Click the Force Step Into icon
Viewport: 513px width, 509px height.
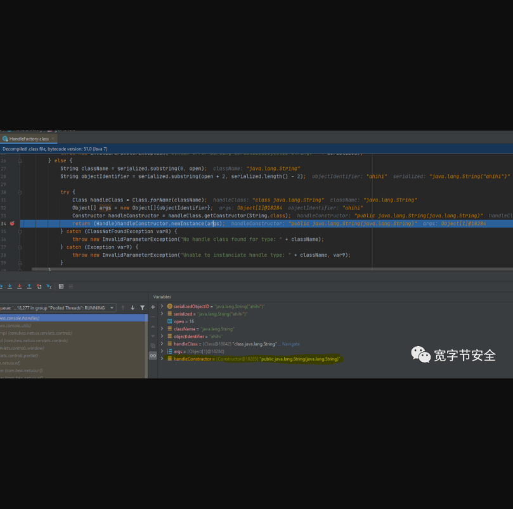[x=19, y=287]
